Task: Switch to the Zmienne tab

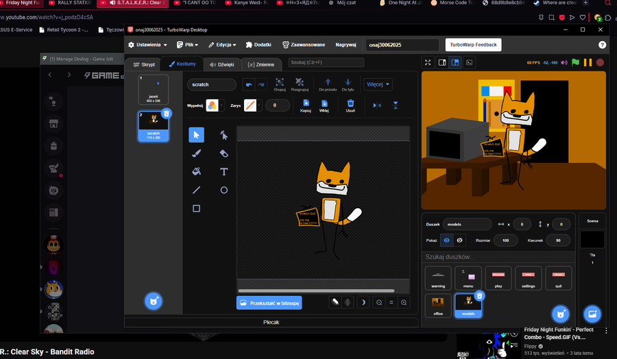Action: pos(261,64)
